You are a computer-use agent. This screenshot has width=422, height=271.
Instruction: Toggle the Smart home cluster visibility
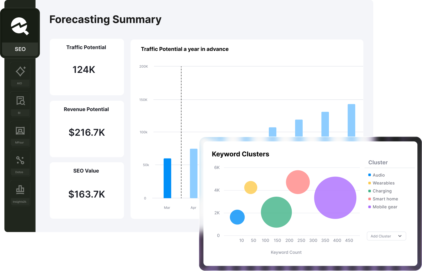386,199
